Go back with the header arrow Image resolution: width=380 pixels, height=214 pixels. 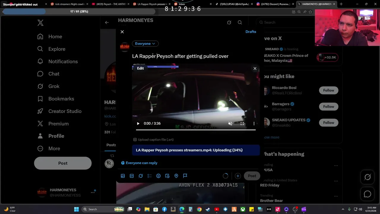[107, 22]
